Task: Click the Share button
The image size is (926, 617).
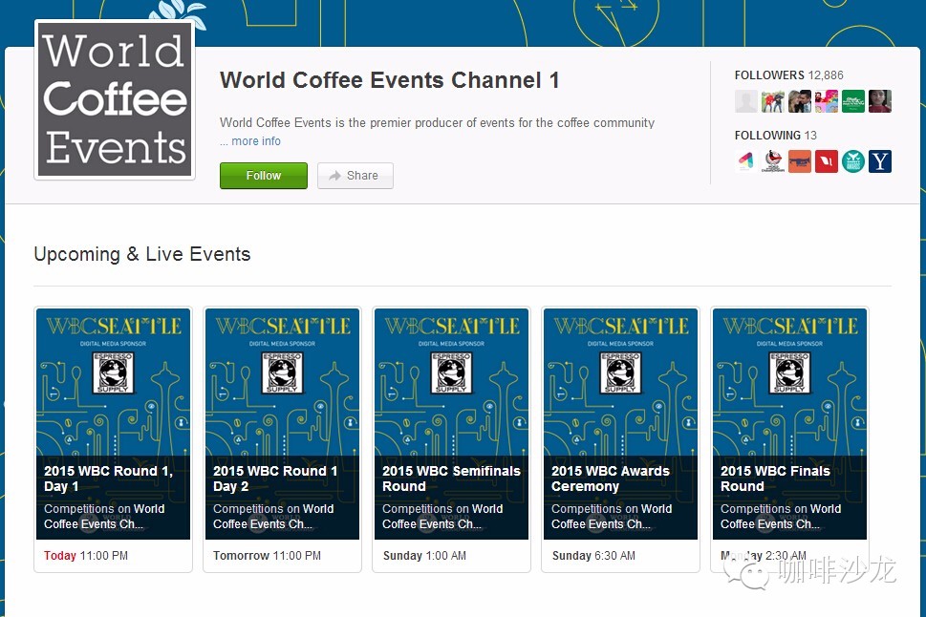Action: pyautogui.click(x=355, y=176)
